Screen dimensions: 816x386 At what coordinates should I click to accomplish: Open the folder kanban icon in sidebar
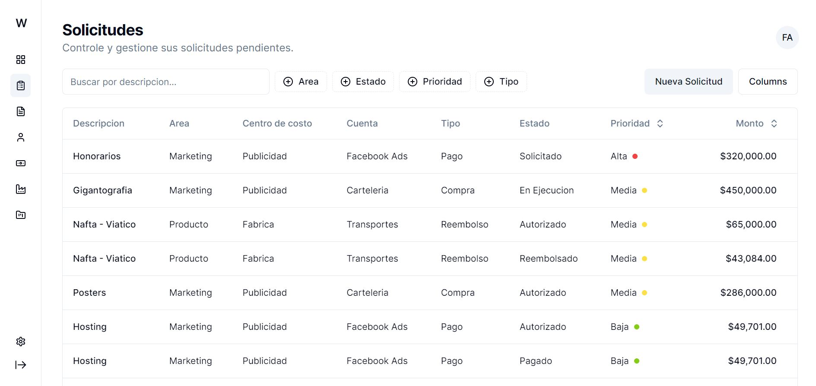tap(21, 215)
